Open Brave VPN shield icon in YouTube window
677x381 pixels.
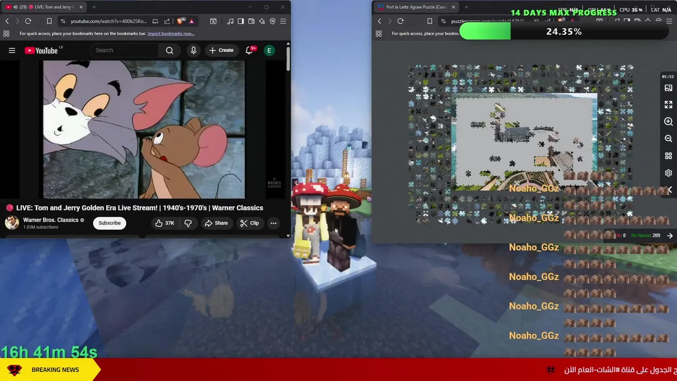coord(272,21)
